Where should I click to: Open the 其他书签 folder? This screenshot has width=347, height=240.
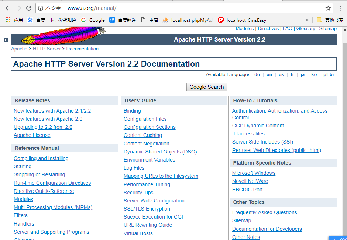click(330, 20)
